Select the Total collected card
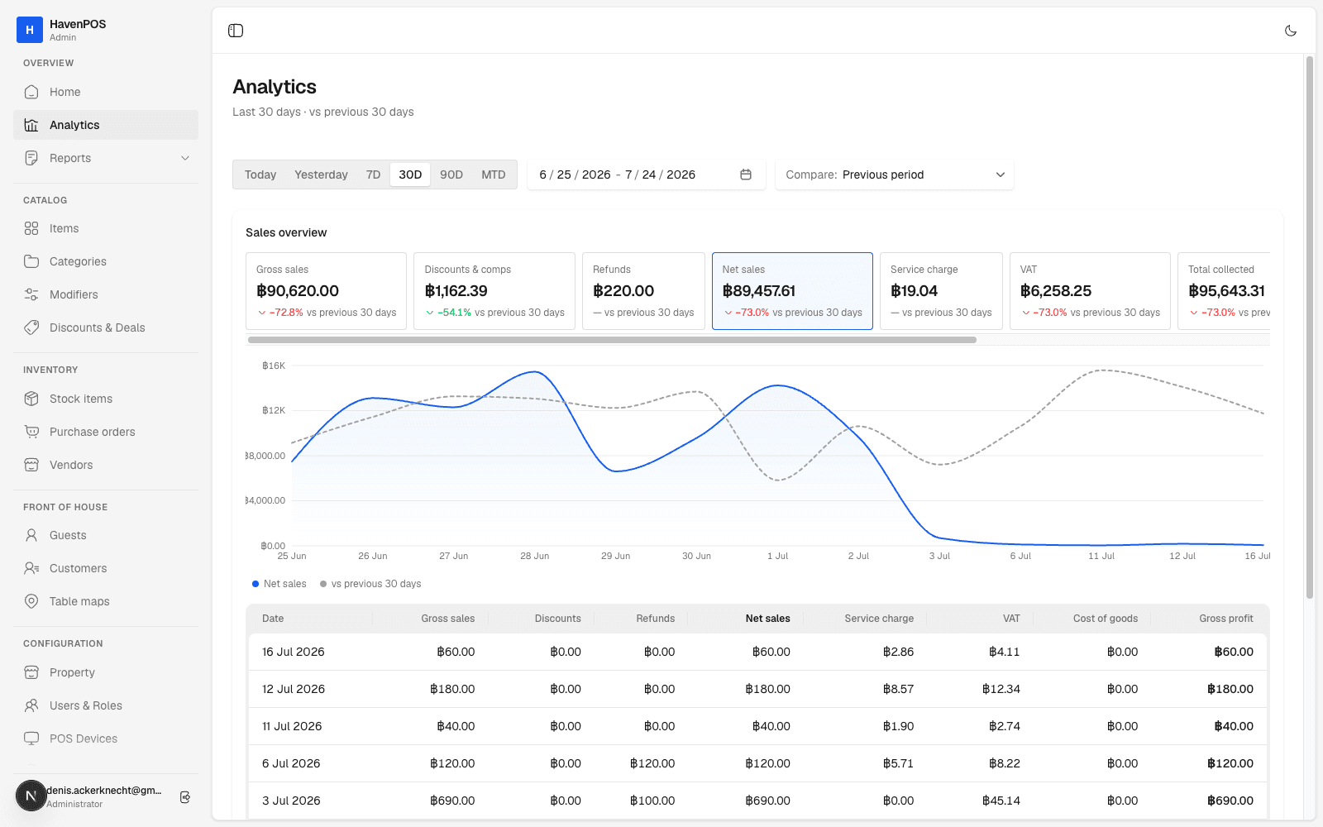The image size is (1323, 827). [x=1225, y=291]
